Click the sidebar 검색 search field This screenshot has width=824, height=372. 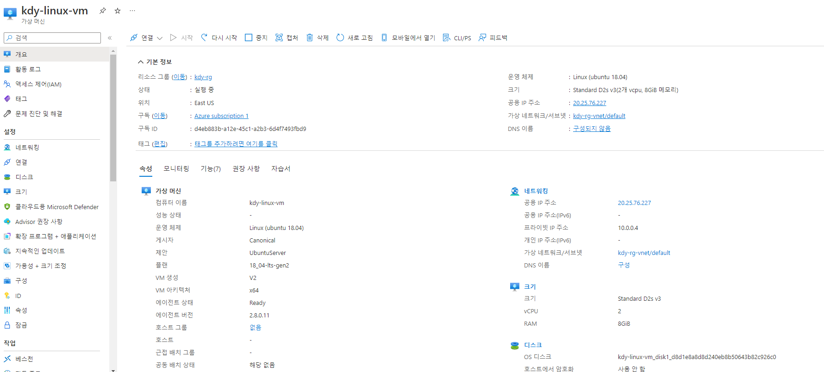tap(52, 38)
